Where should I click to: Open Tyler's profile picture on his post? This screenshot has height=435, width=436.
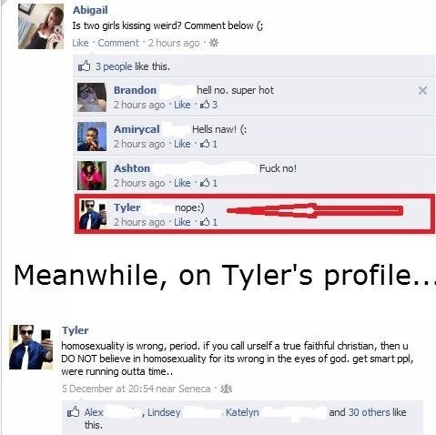pyautogui.click(x=31, y=347)
